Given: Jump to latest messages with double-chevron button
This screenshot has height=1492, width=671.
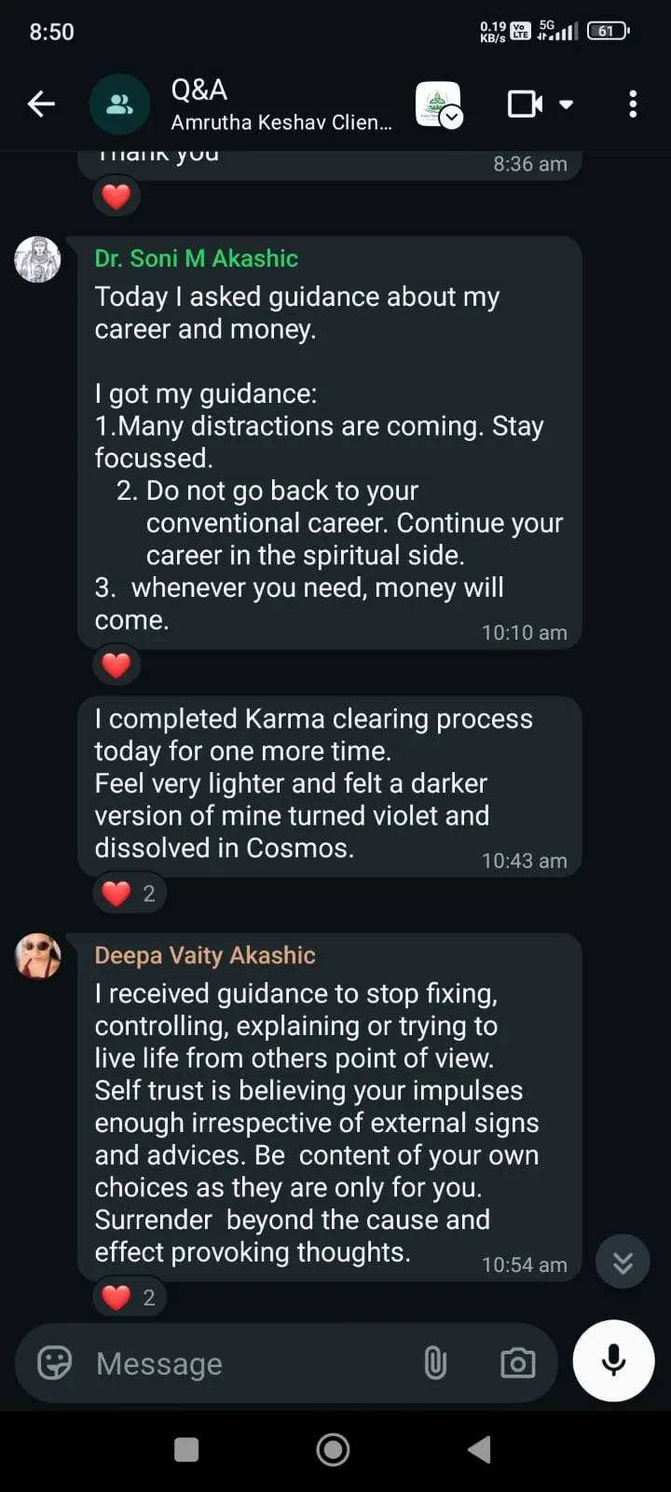Looking at the screenshot, I should pyautogui.click(x=623, y=1262).
